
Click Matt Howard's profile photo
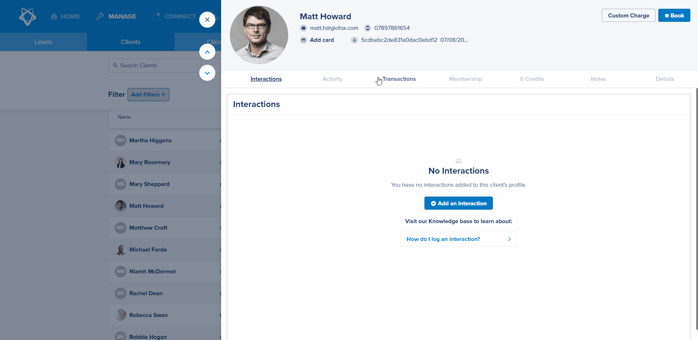click(x=259, y=35)
